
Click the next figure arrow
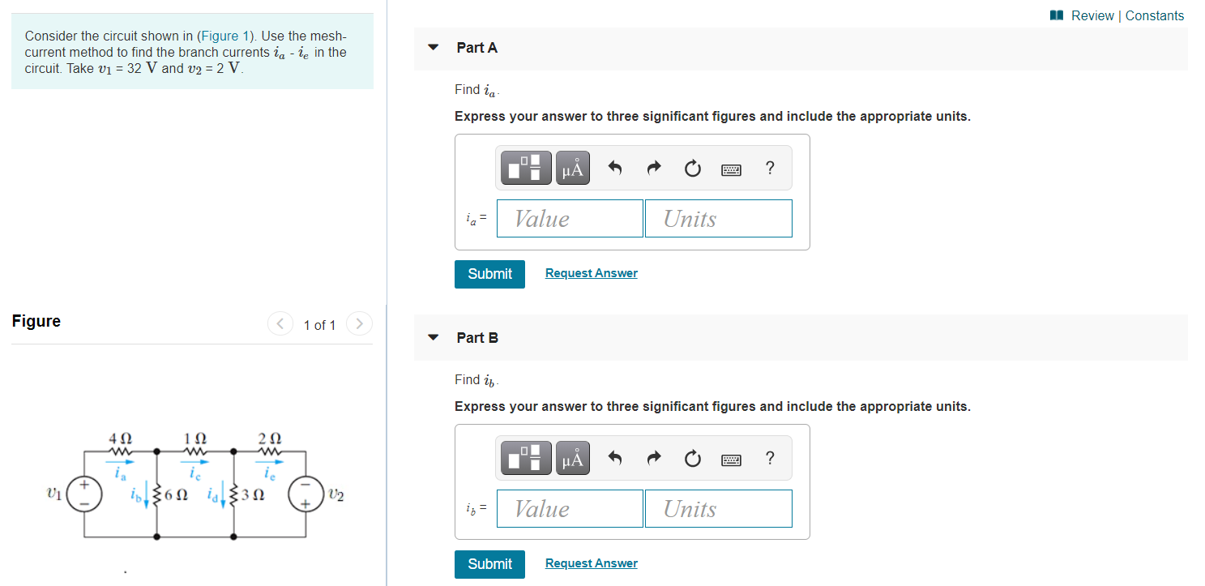pos(359,323)
